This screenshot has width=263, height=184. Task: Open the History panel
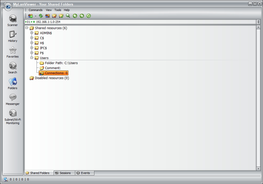(13, 36)
